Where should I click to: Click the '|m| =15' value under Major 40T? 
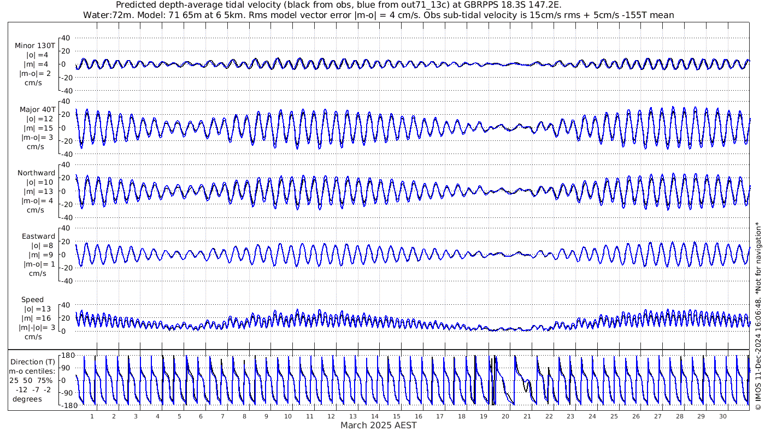pos(38,128)
